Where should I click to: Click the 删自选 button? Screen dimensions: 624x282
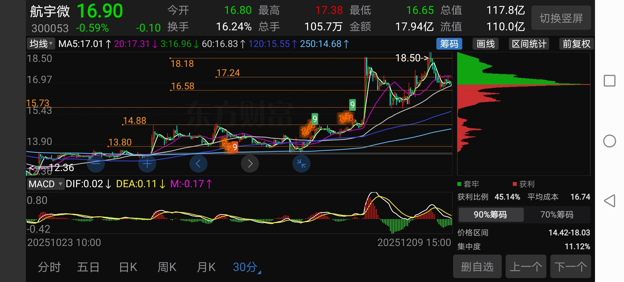(x=477, y=267)
